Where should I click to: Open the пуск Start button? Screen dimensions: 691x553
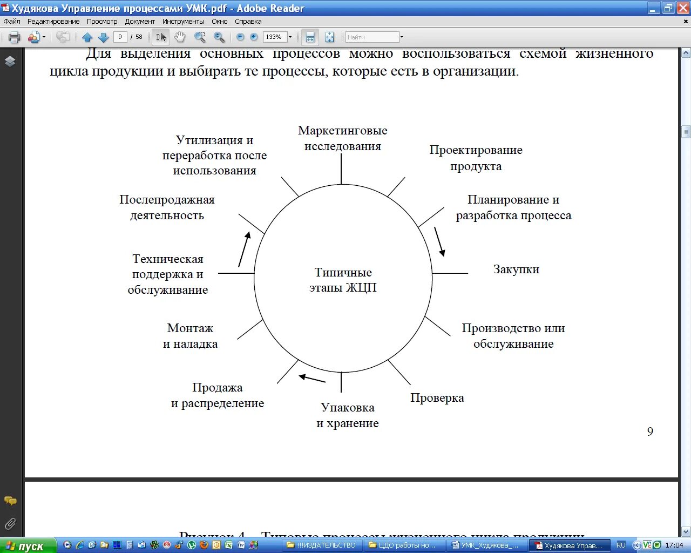(28, 545)
